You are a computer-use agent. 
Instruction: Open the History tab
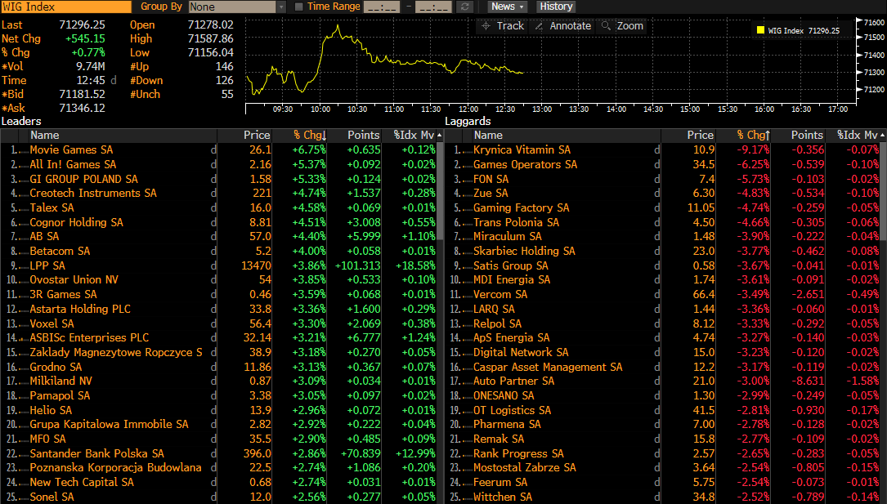(x=556, y=7)
